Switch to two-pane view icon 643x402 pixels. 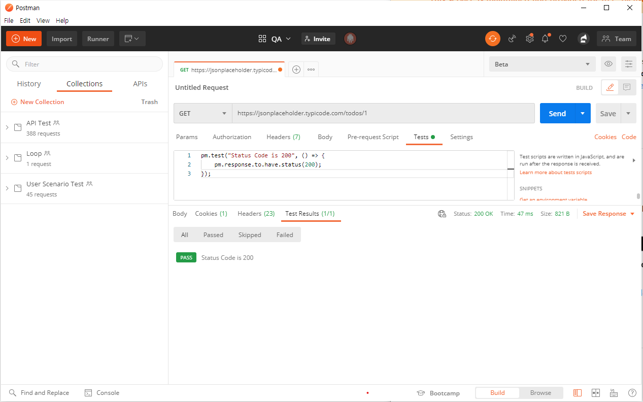coord(596,393)
